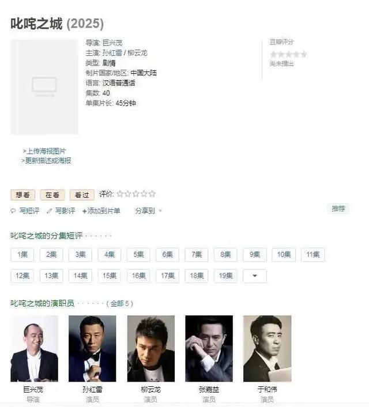Open 上传海报图片 link
369x407 pixels.
(x=44, y=151)
